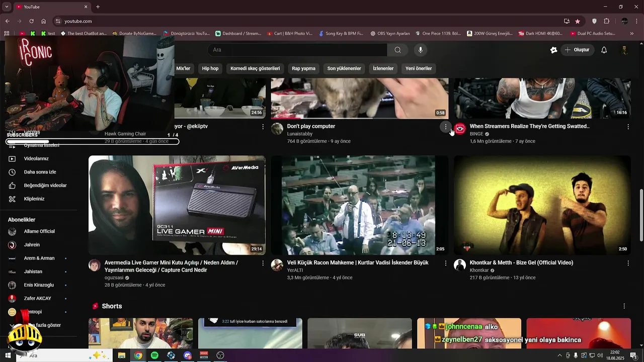The width and height of the screenshot is (644, 362).
Task: Select the Mix'ler filter chip
Action: pos(183,68)
